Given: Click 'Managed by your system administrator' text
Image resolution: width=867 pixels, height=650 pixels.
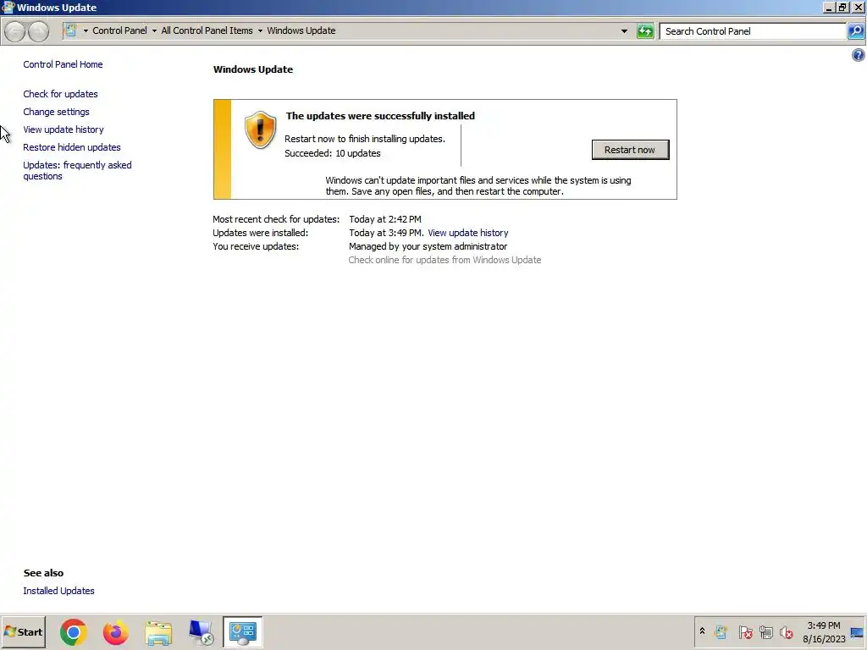Looking at the screenshot, I should pos(428,246).
